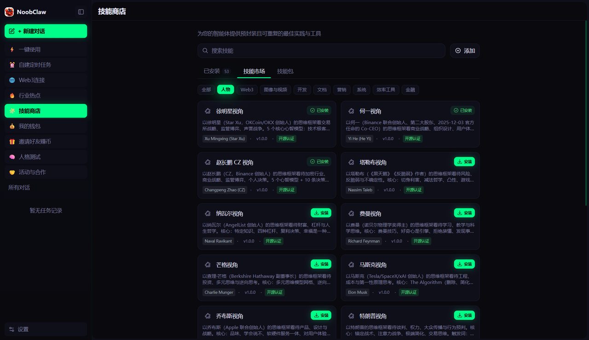Click the handshake icon beside 活动与合作
Image resolution: width=589 pixels, height=340 pixels.
(12, 172)
